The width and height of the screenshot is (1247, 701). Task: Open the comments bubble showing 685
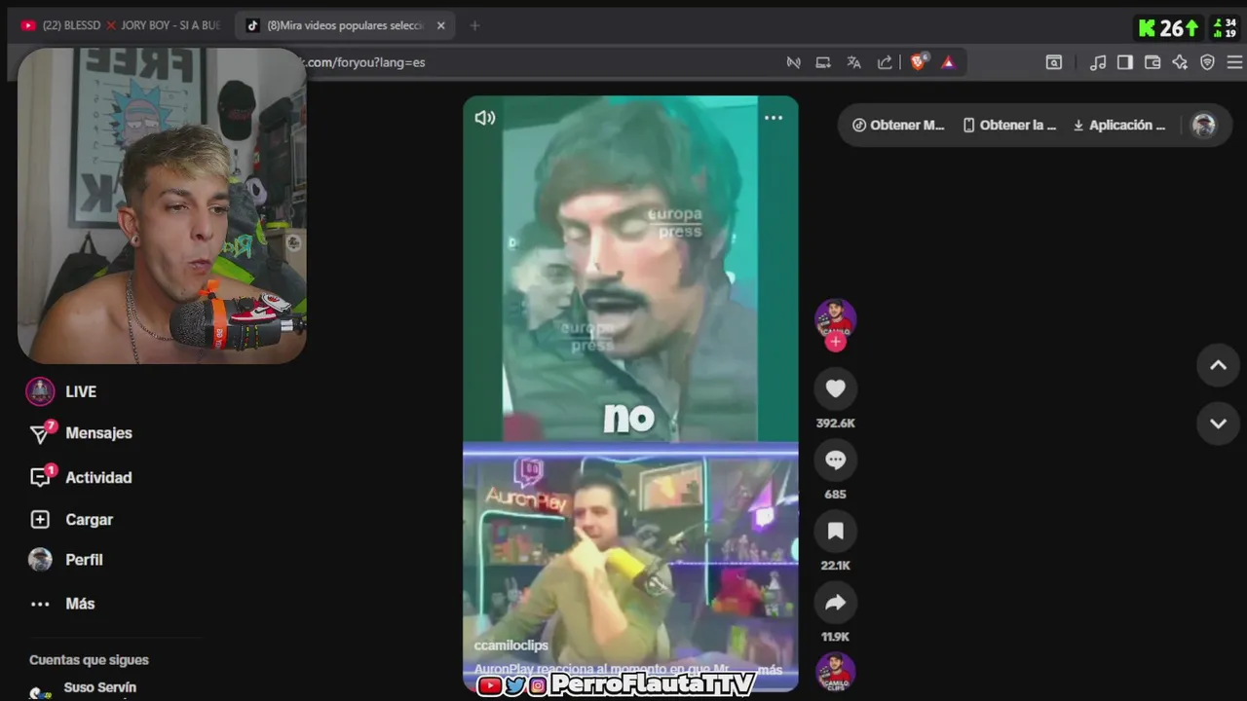point(836,460)
